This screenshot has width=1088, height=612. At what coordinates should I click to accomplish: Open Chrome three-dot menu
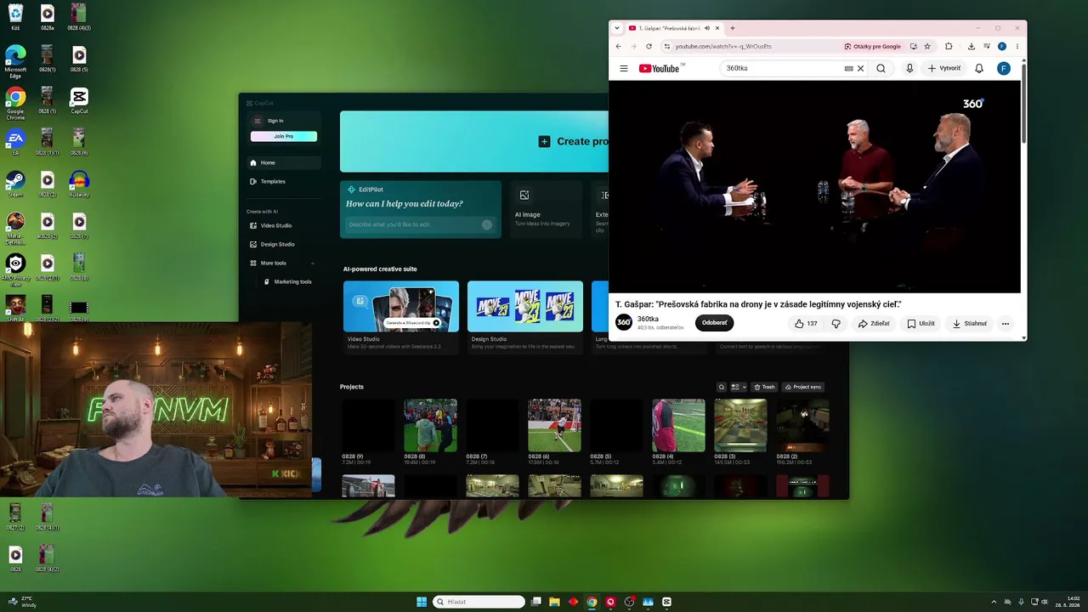coord(1017,46)
